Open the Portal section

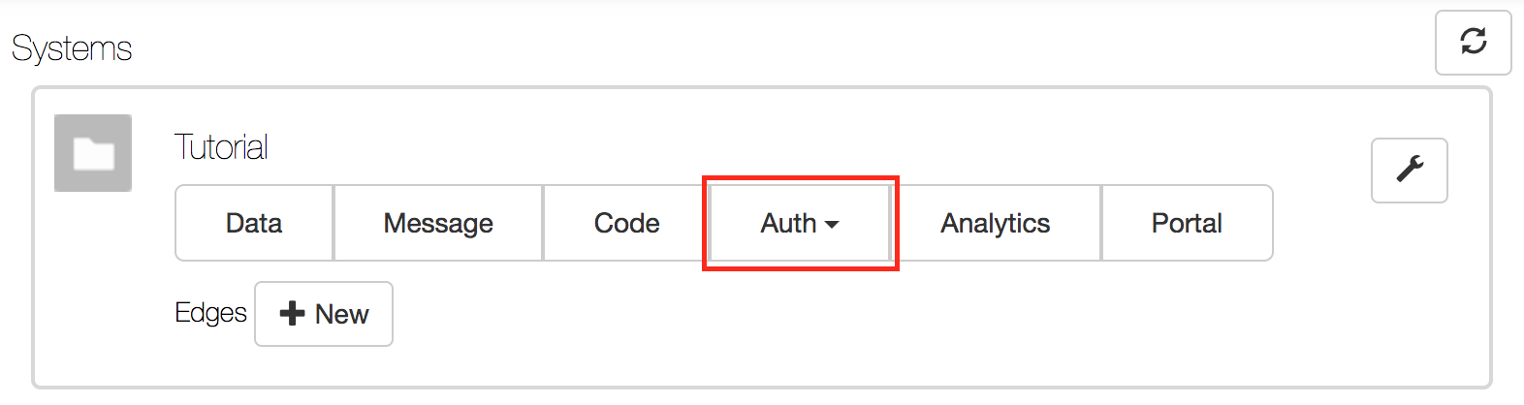(x=1187, y=223)
